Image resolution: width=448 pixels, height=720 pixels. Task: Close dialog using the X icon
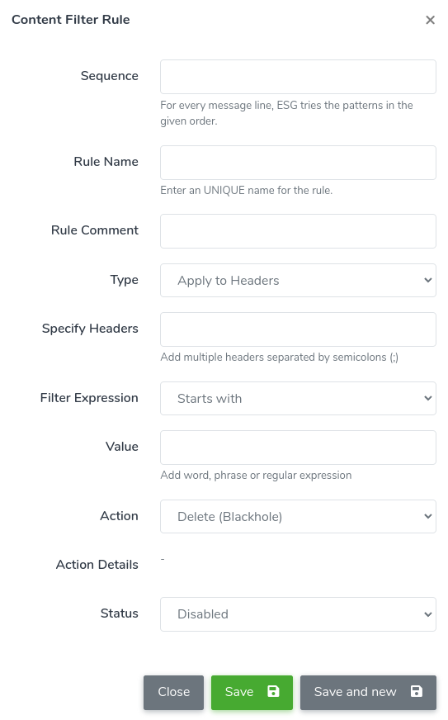(x=430, y=20)
